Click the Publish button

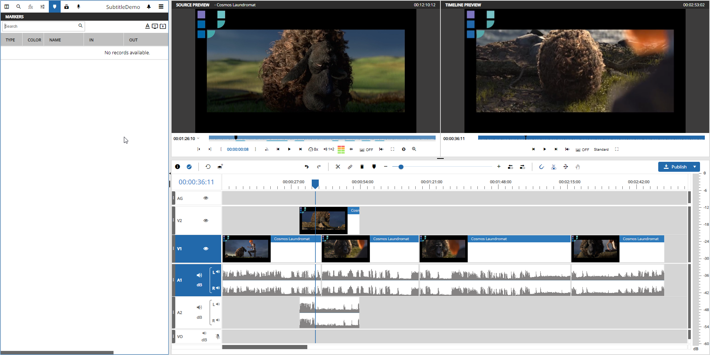[675, 167]
